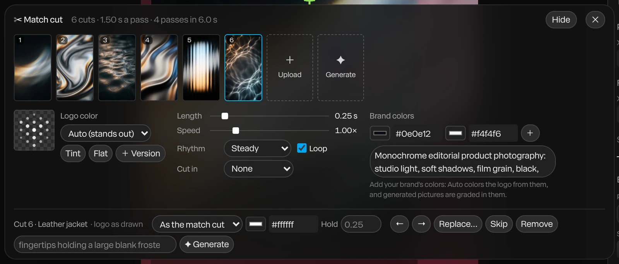Click the Cut 6 Leather jacket label
The image size is (619, 264).
51,224
